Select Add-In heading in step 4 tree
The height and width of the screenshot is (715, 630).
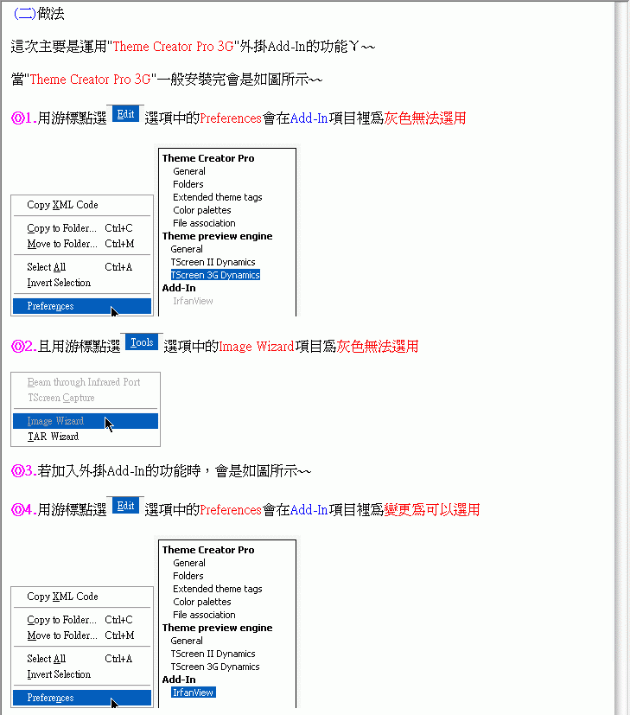(179, 680)
